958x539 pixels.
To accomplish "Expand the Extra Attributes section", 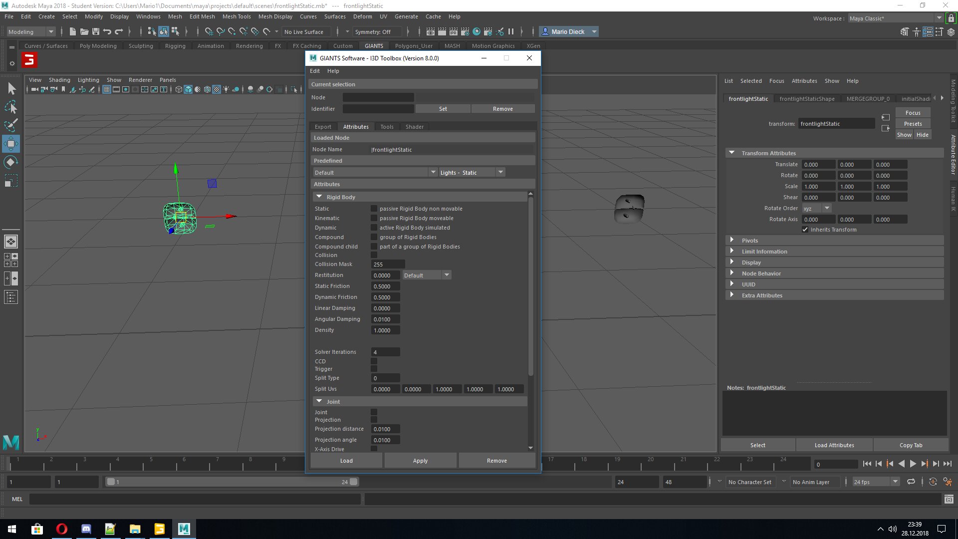I will click(732, 295).
